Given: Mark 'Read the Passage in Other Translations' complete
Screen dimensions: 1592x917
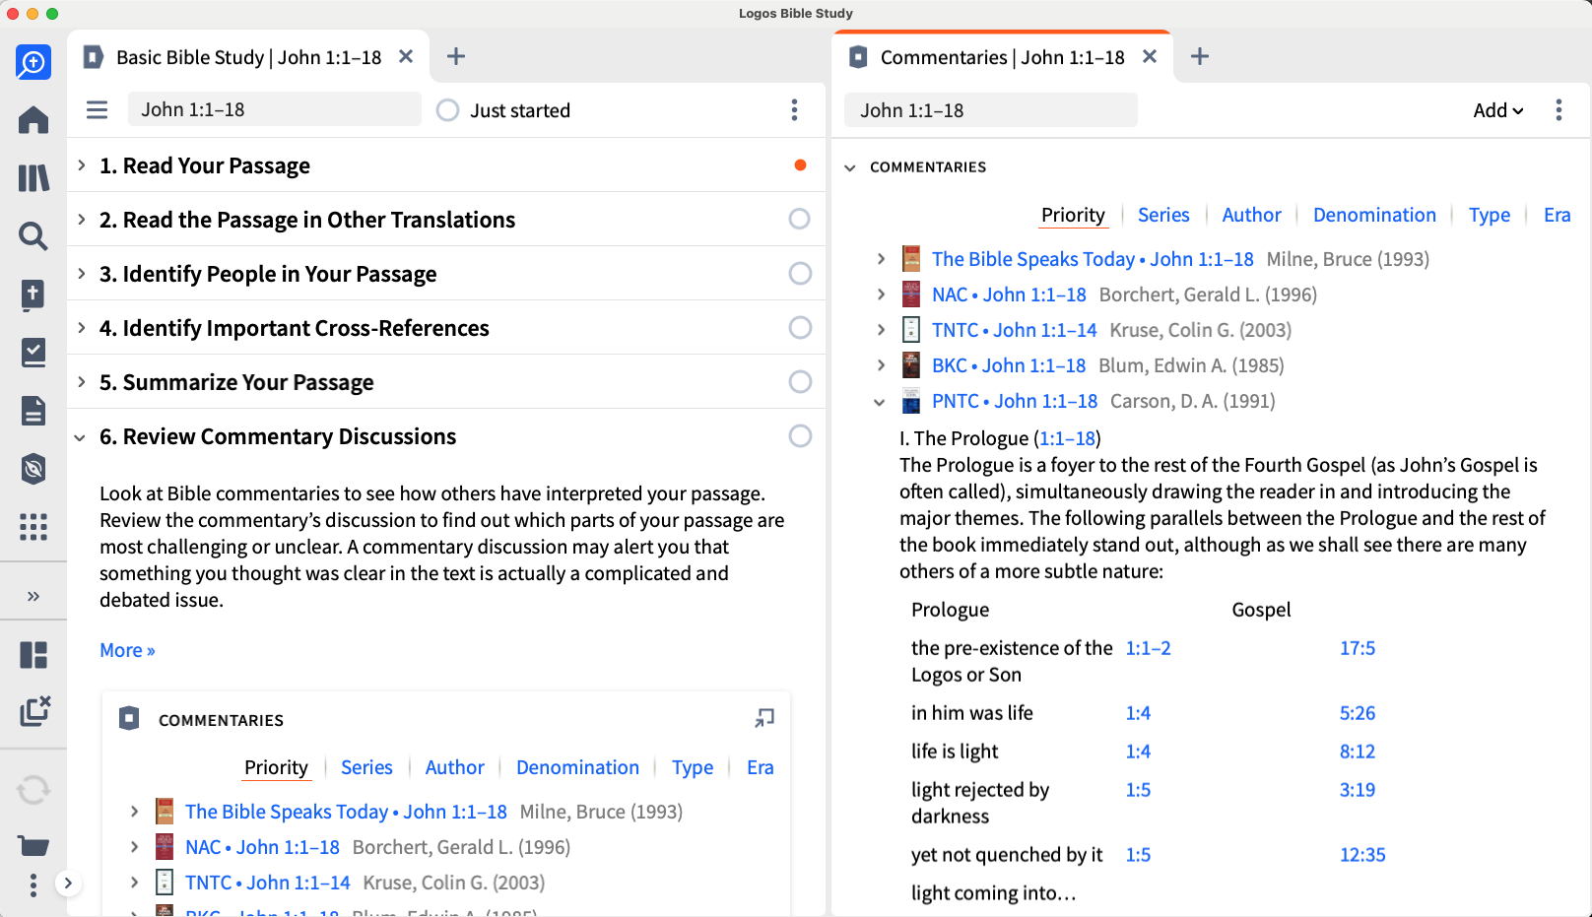Looking at the screenshot, I should click(800, 219).
